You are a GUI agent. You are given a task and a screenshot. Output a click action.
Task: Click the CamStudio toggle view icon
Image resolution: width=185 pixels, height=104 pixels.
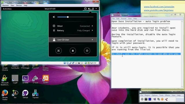[155, 99]
